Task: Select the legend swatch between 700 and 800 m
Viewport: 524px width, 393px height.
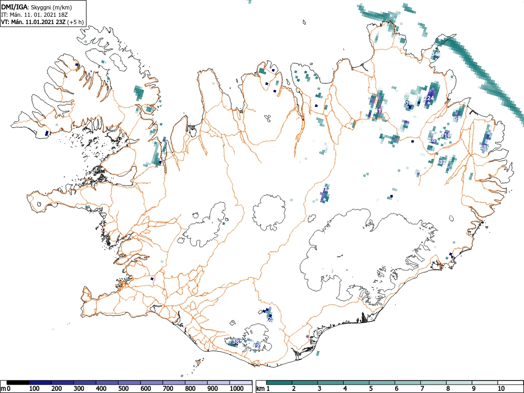Action: coord(174,383)
